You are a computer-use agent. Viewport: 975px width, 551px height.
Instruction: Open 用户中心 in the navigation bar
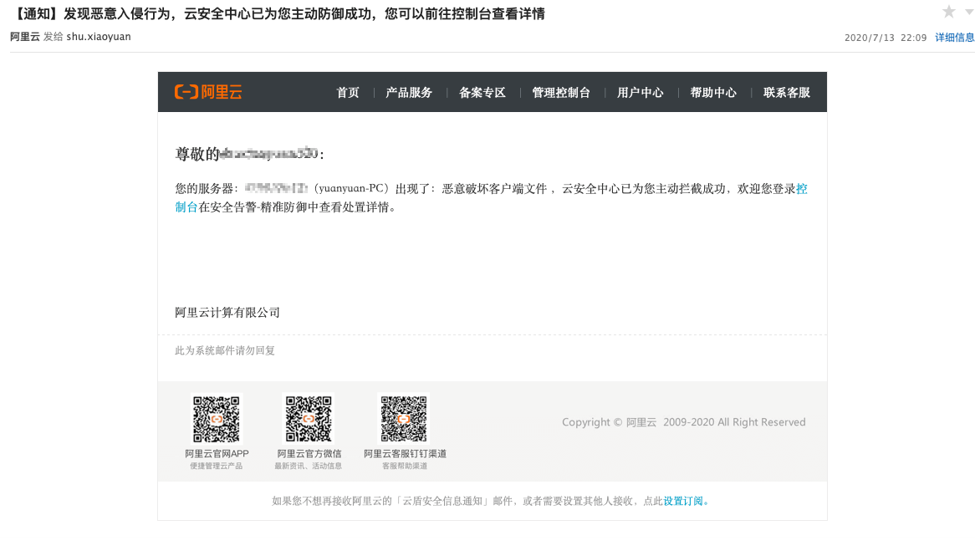[x=640, y=93]
